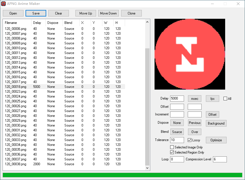This screenshot has width=245, height=180.
Task: Select row 120_00017.png
Action: [65, 82]
